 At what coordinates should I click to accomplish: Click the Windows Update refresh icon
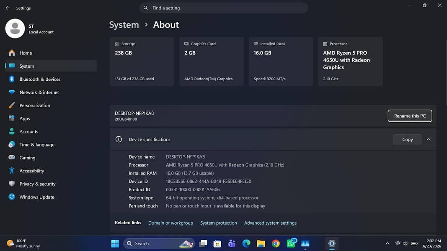point(12,197)
